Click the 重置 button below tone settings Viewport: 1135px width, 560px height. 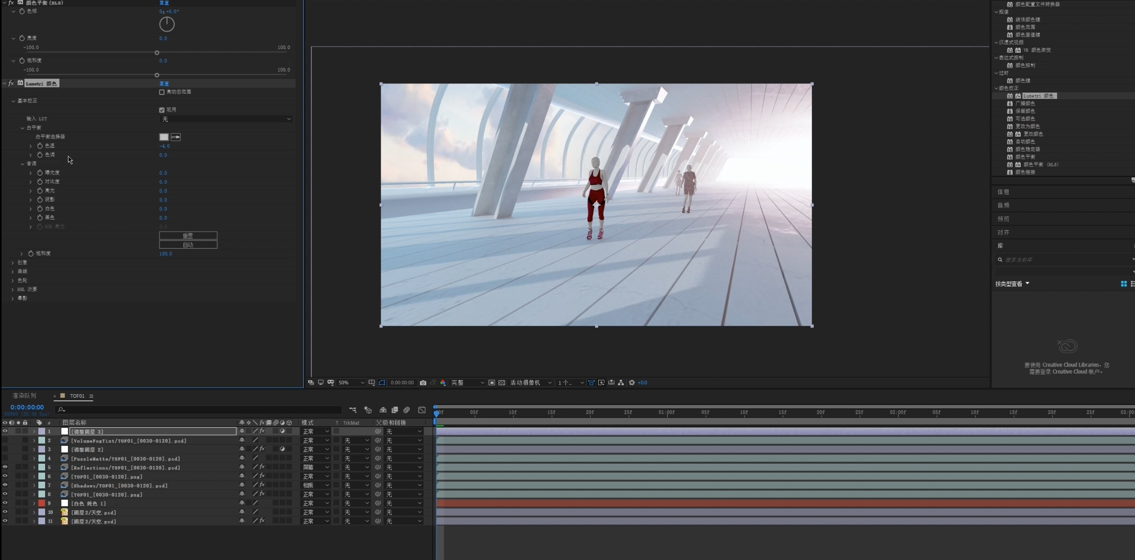188,236
